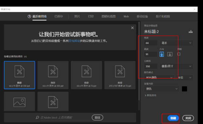203x124 pixels.
Task: Expand the 高级选项 section
Action: (150, 95)
